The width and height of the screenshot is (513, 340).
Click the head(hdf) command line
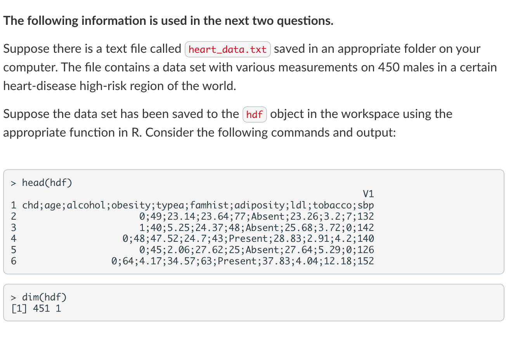[42, 182]
